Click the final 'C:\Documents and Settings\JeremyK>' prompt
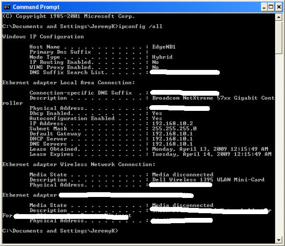The width and height of the screenshot is (285, 246). point(60,231)
